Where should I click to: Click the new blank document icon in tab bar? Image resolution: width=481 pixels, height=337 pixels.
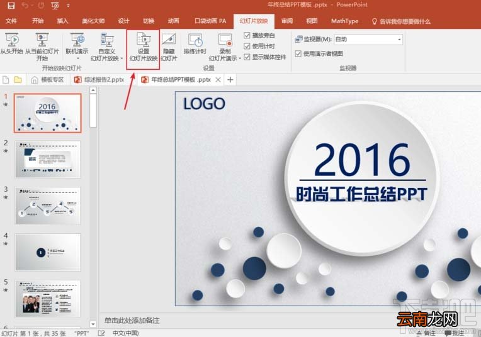point(6,80)
